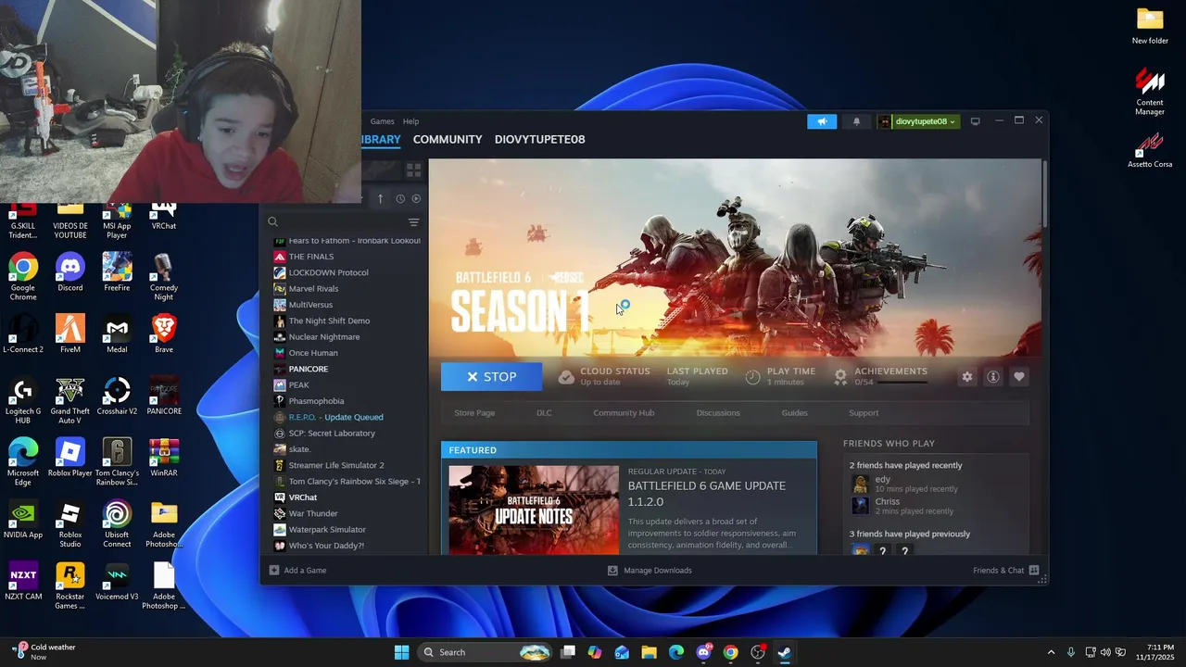Open the game settings gear icon
This screenshot has width=1186, height=667.
click(x=967, y=377)
